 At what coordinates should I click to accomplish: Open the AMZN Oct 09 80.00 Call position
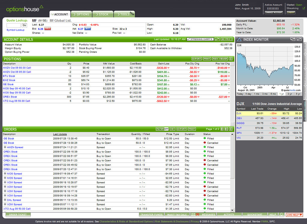point(17,68)
